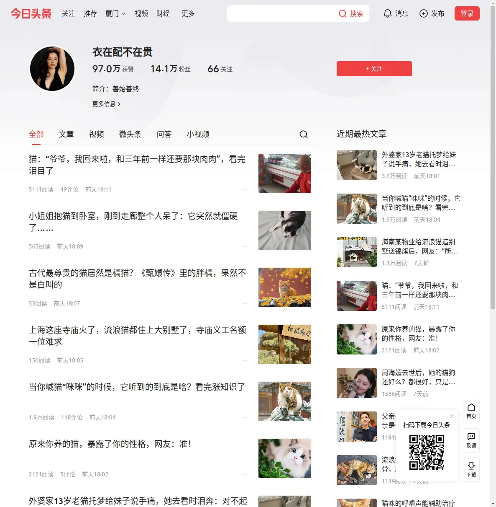The image size is (496, 507).
Task: Open hot article 猫咪的呼噜声能辅助治疗
Action: pos(419,503)
